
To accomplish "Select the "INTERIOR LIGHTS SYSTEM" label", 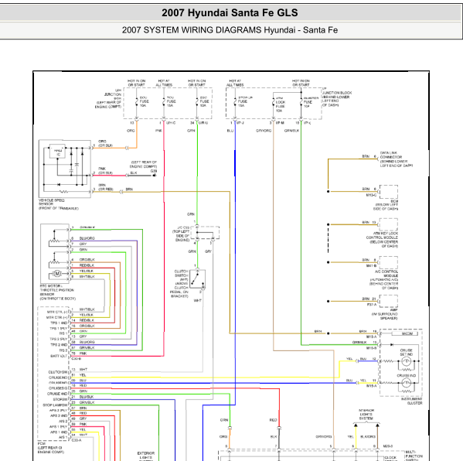I will pyautogui.click(x=366, y=415).
